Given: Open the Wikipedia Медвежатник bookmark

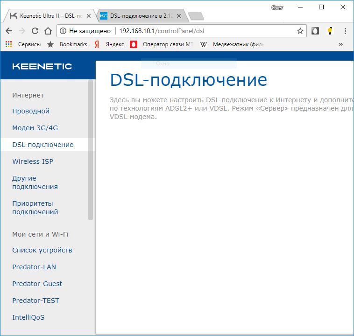Looking at the screenshot, I should coord(232,44).
